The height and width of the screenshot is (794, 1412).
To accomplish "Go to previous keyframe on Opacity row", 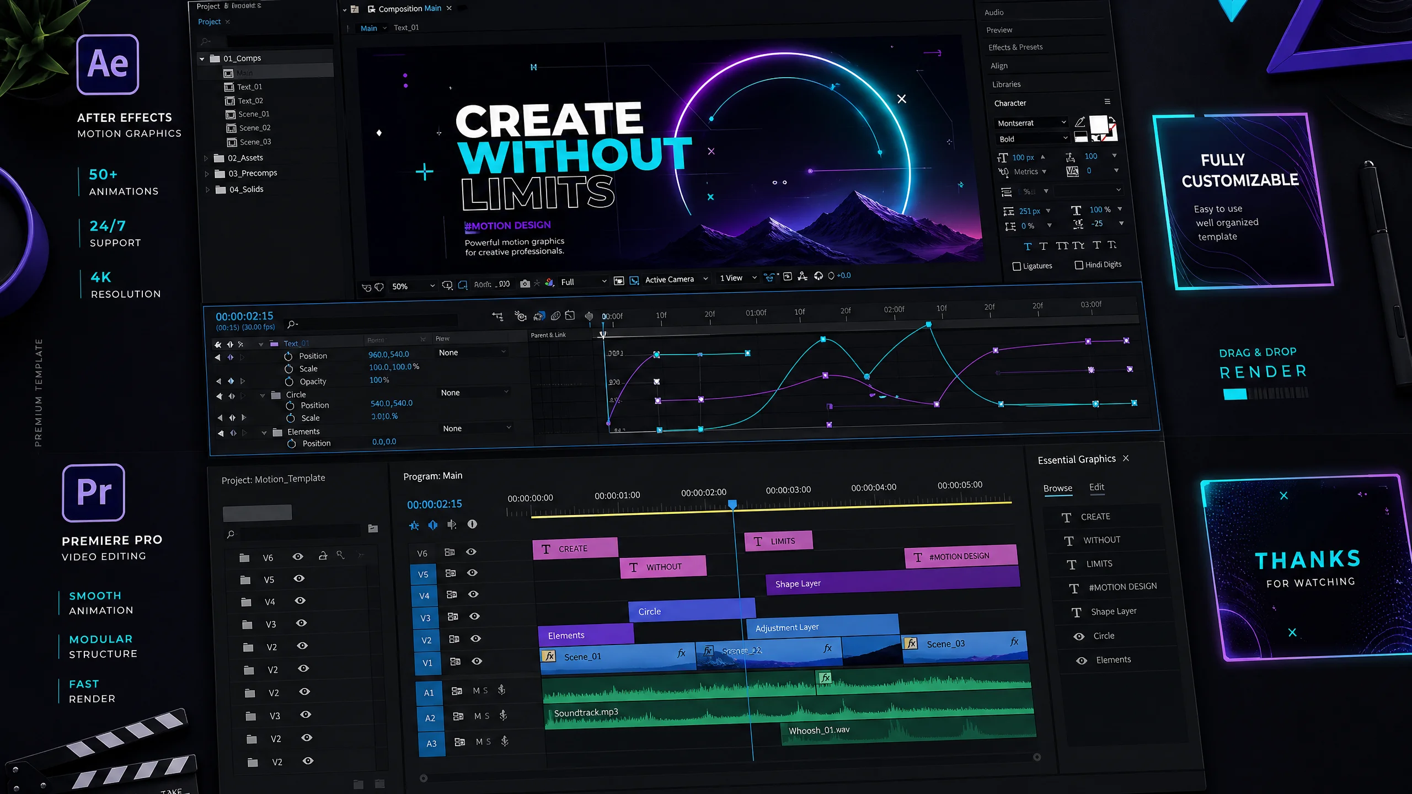I will click(218, 381).
